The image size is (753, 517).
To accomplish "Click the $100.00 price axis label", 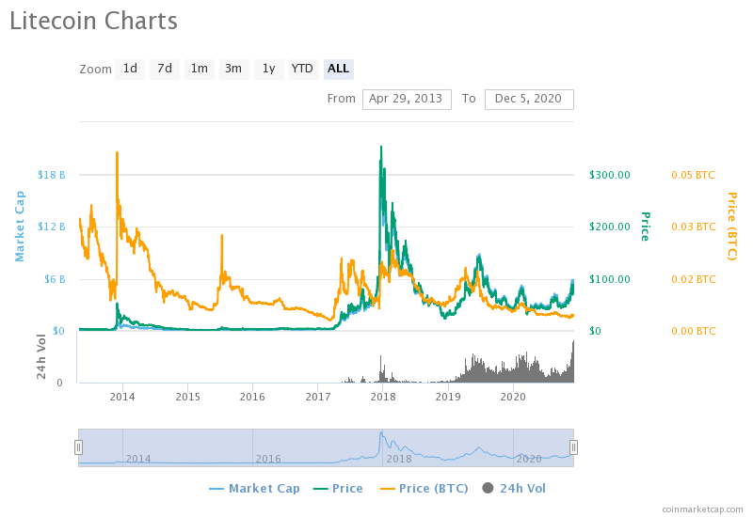I will [610, 279].
